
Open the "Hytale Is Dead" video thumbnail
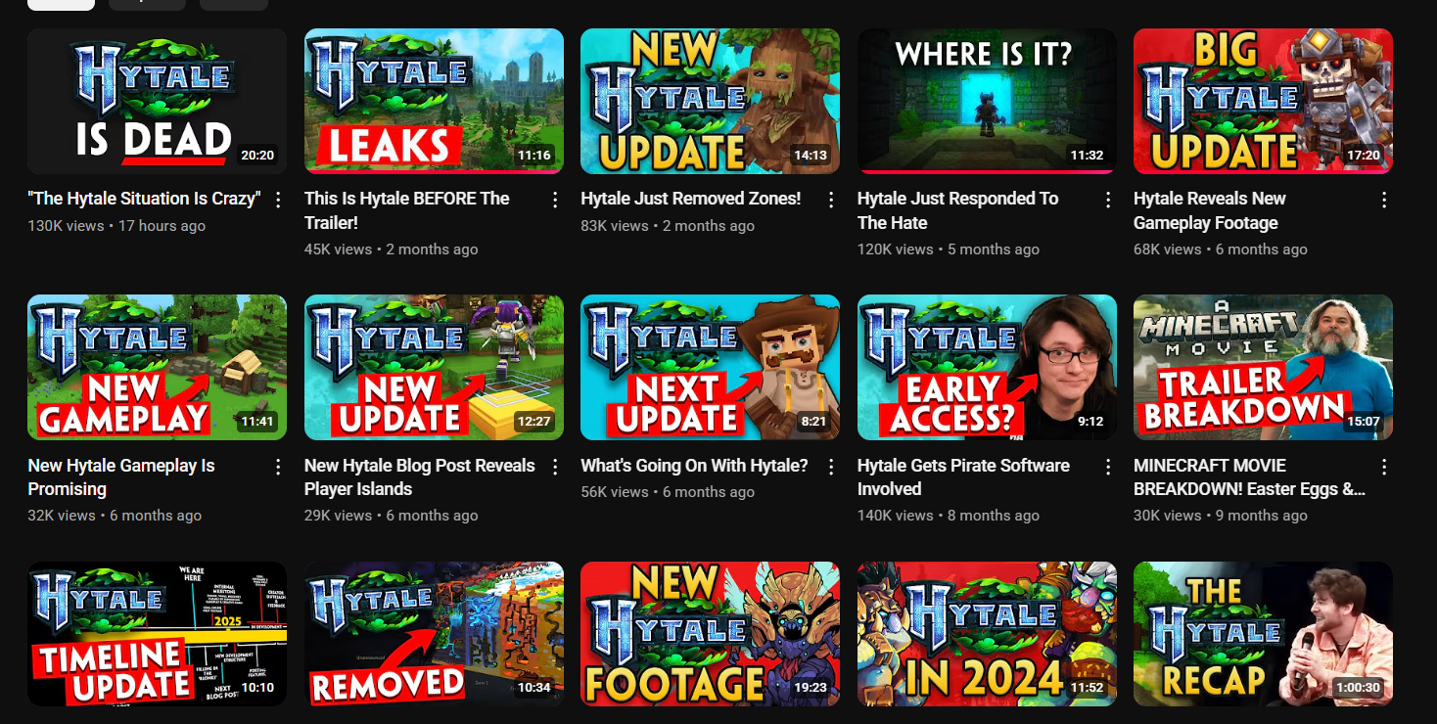(157, 101)
